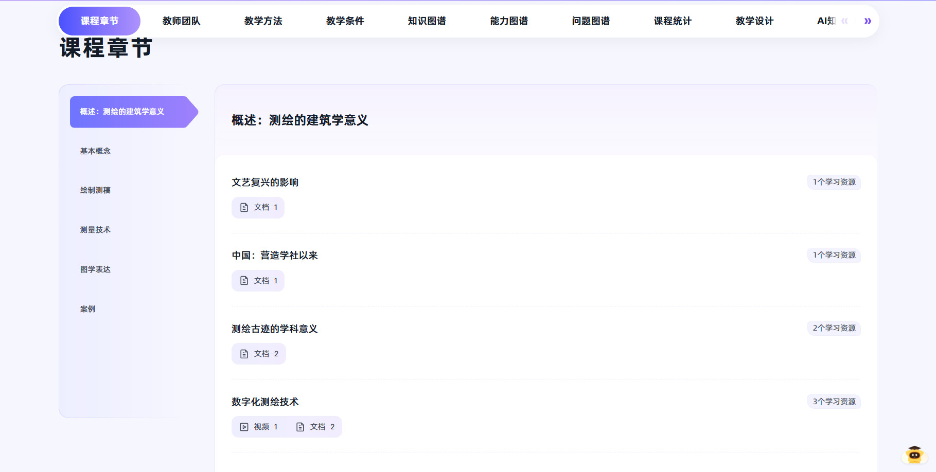Image resolution: width=936 pixels, height=472 pixels.
Task: Open the 课程统计 tab
Action: point(672,21)
